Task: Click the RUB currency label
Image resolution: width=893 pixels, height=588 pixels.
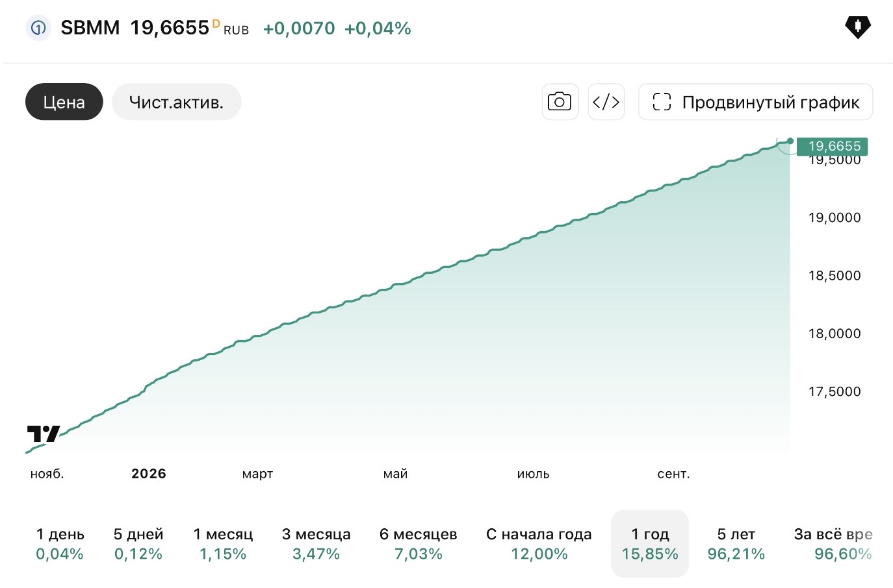Action: 237,31
